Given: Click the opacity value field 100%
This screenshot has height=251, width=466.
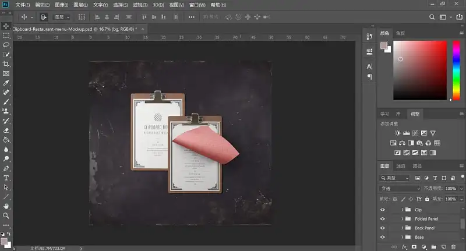Looking at the screenshot, I should tap(451, 189).
